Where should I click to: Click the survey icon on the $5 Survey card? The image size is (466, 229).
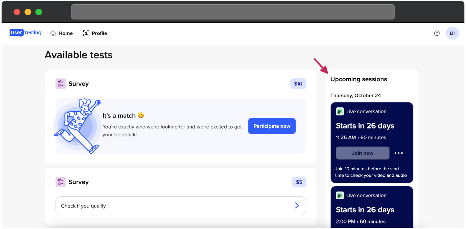(x=61, y=182)
